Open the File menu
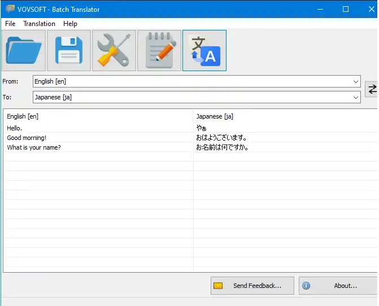The width and height of the screenshot is (379, 306). (x=10, y=24)
